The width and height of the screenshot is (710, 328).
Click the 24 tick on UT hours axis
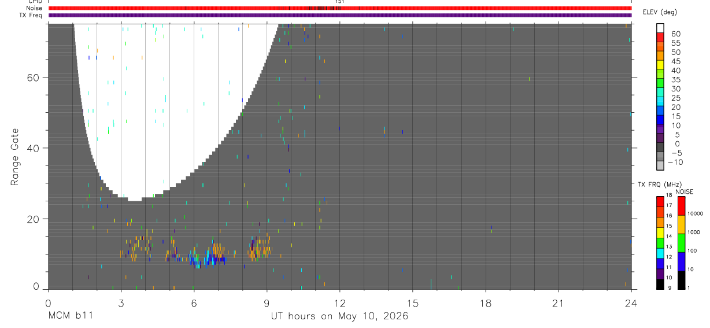coord(631,303)
